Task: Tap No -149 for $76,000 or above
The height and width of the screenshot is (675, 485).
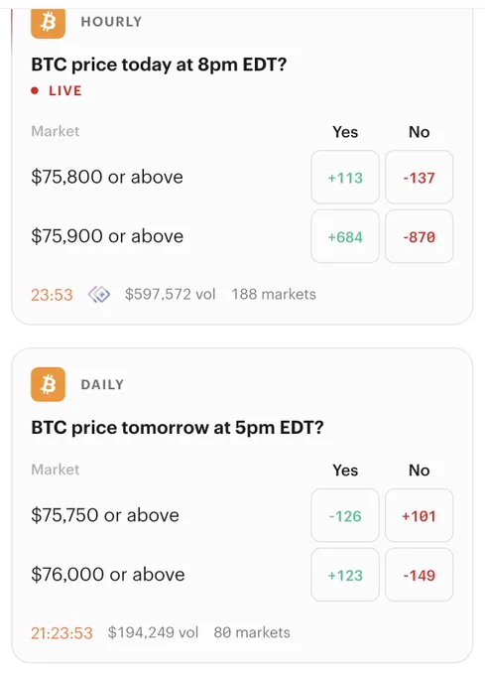Action: tap(420, 575)
